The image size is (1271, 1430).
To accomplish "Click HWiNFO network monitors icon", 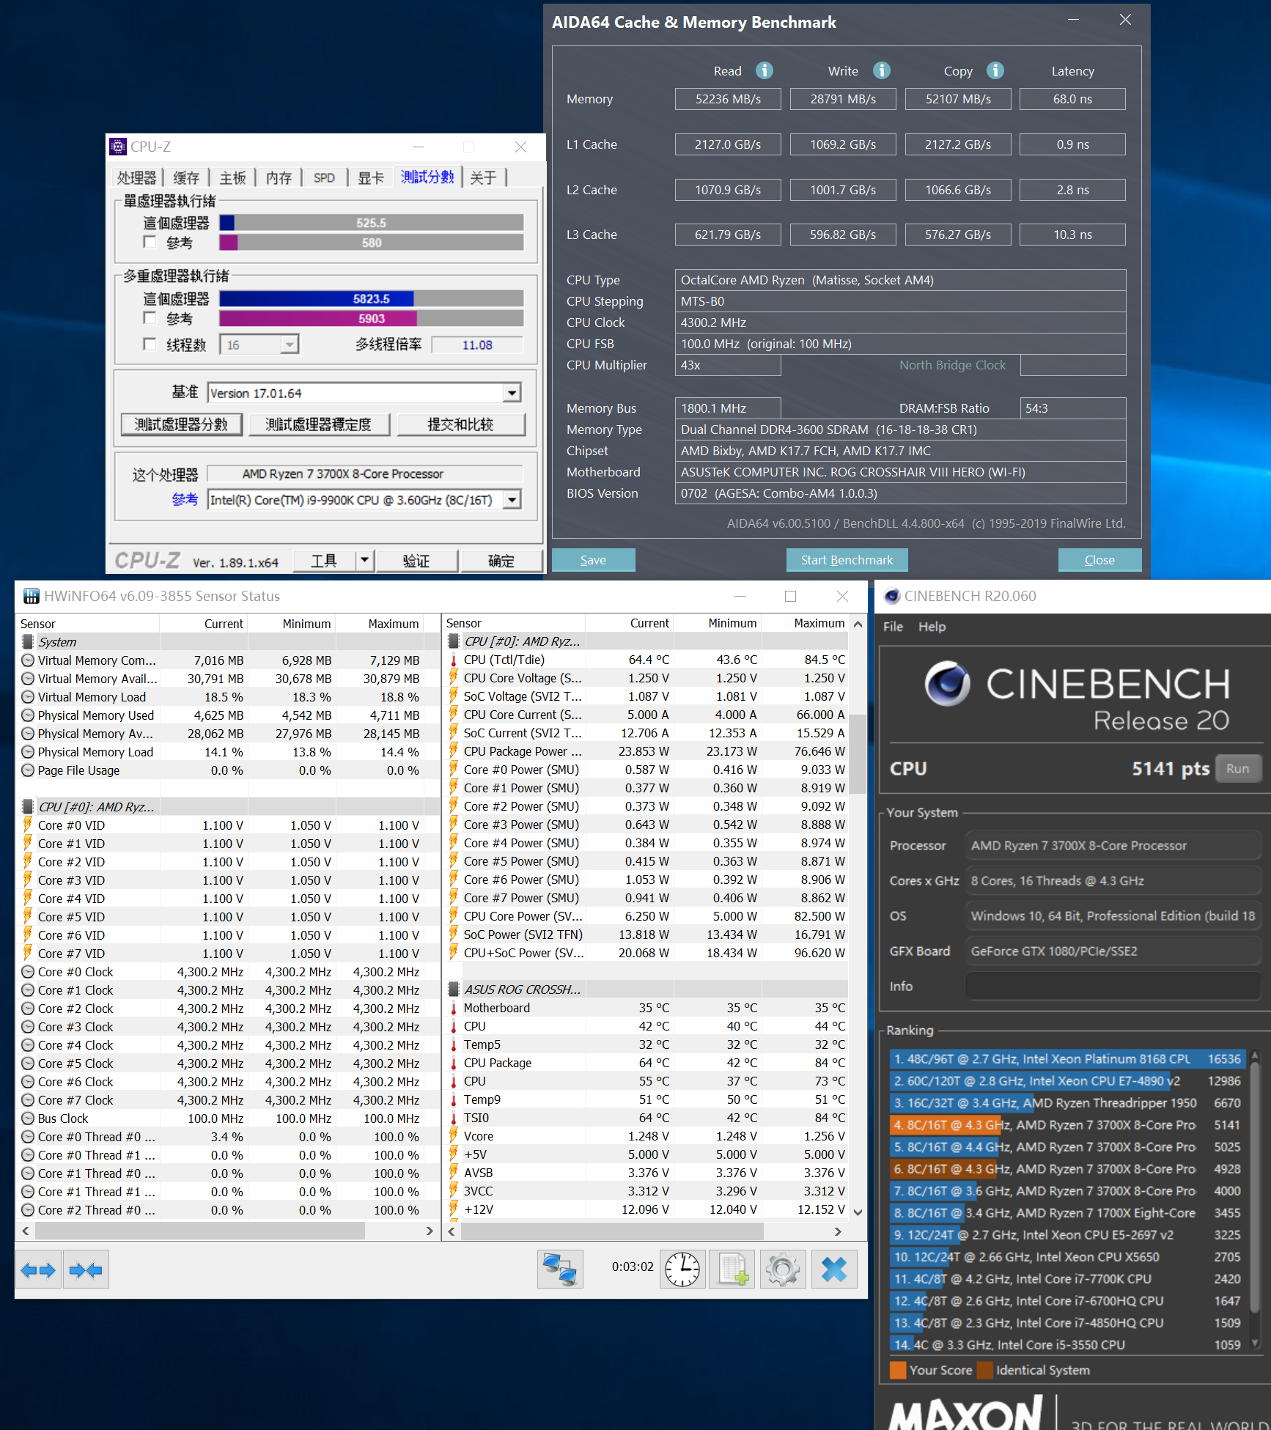I will click(560, 1269).
